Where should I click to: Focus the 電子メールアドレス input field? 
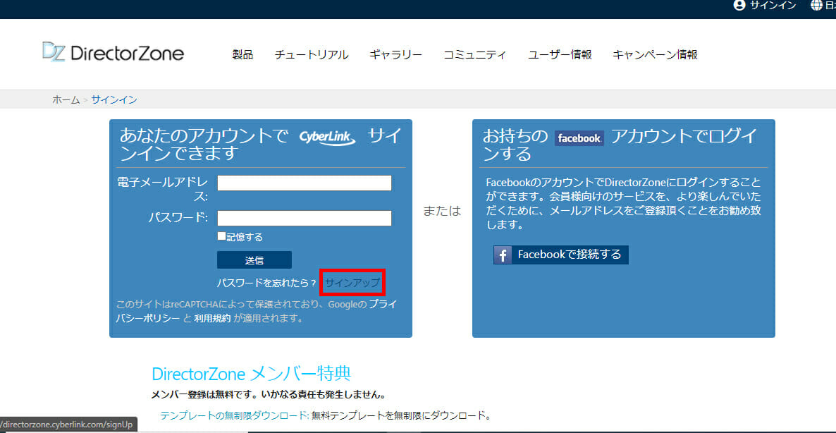305,183
